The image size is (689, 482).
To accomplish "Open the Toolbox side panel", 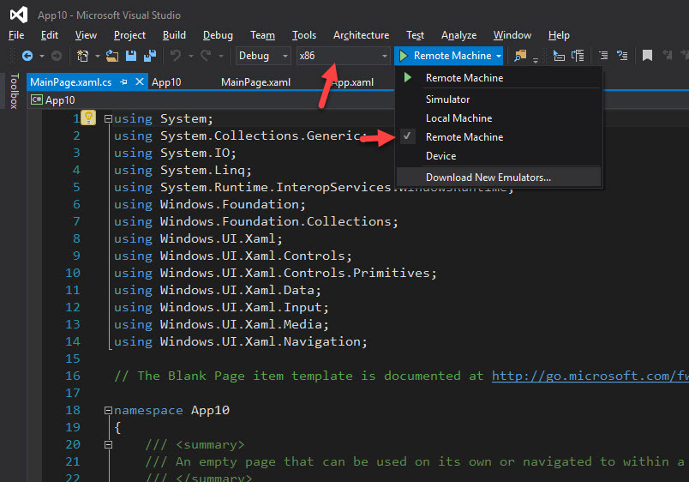I will pos(14,91).
